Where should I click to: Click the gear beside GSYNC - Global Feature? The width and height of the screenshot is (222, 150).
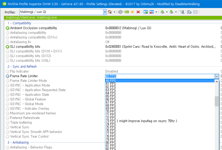pyautogui.click(x=7, y=99)
